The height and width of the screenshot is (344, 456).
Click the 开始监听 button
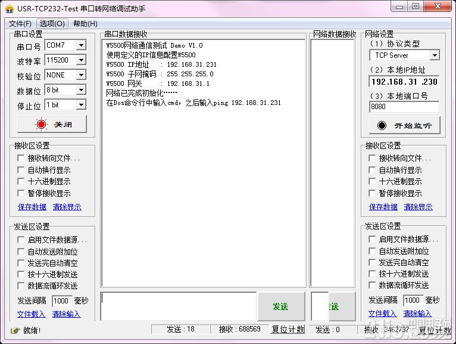click(405, 126)
